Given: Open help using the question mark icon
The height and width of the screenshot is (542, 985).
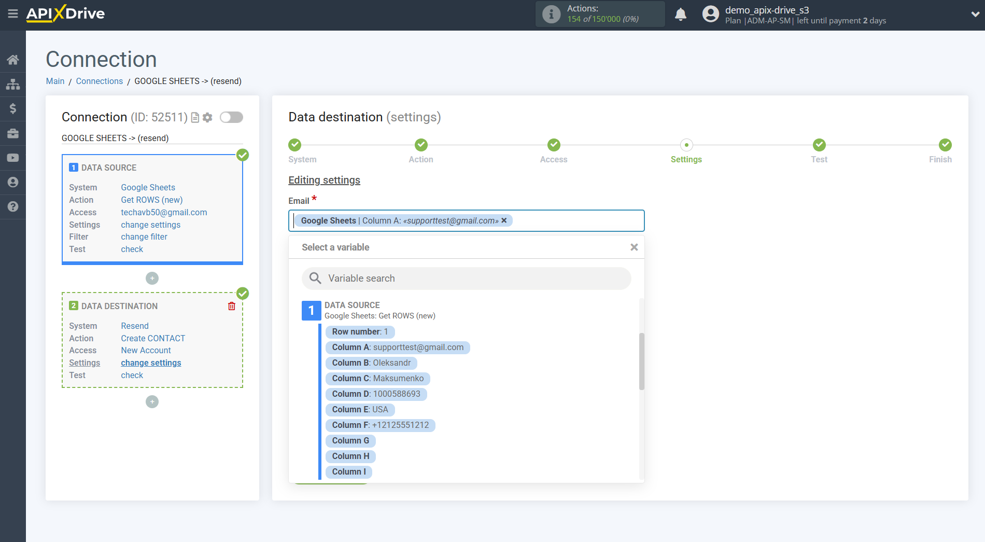Looking at the screenshot, I should point(13,206).
